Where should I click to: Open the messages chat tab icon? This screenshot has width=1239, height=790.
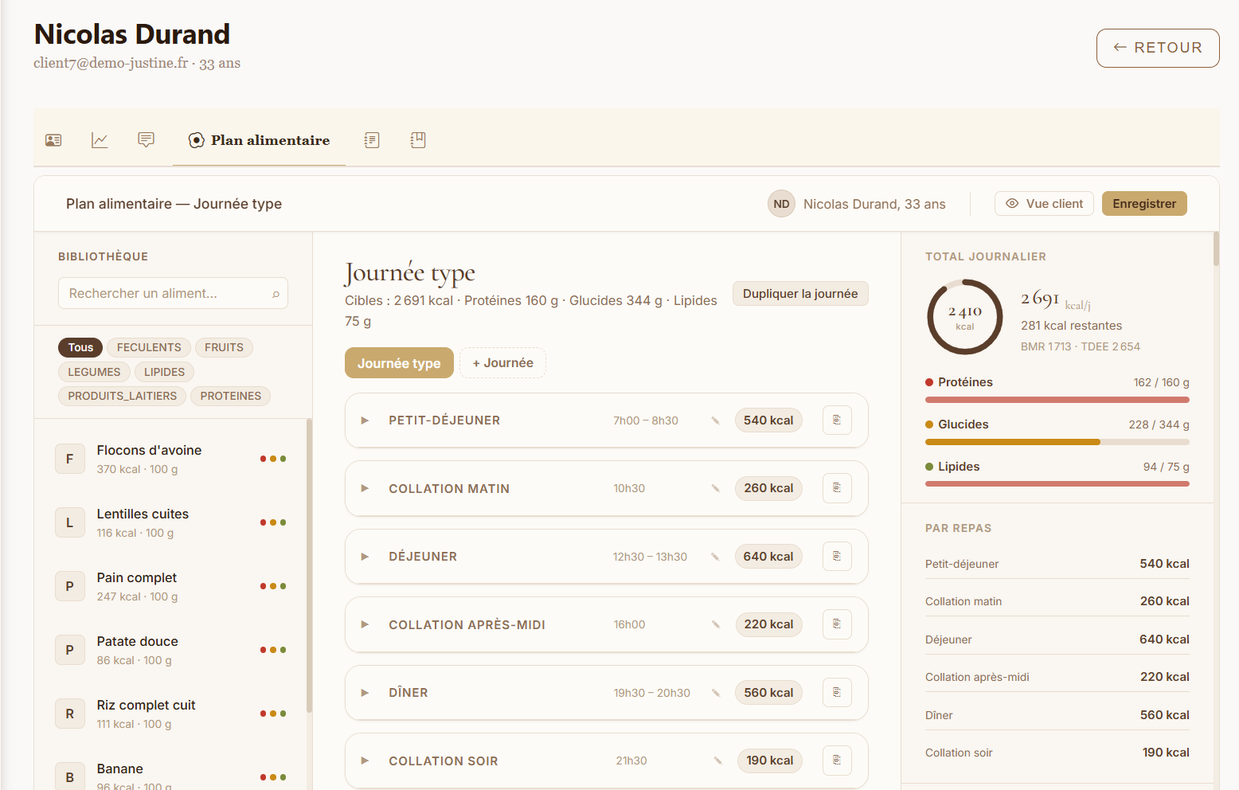146,140
